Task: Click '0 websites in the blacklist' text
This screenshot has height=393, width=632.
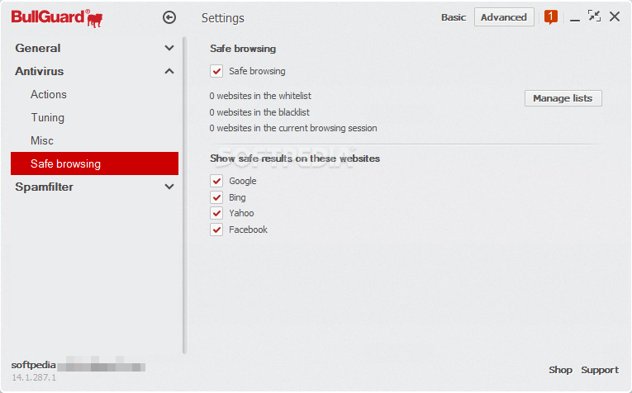Action: (x=259, y=112)
